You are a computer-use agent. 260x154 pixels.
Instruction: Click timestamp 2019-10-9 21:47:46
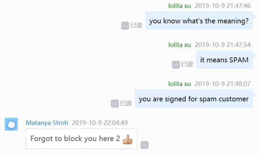coord(223,6)
